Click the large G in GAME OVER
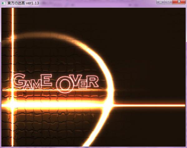This screenshot has height=148, width=187. click(19, 81)
